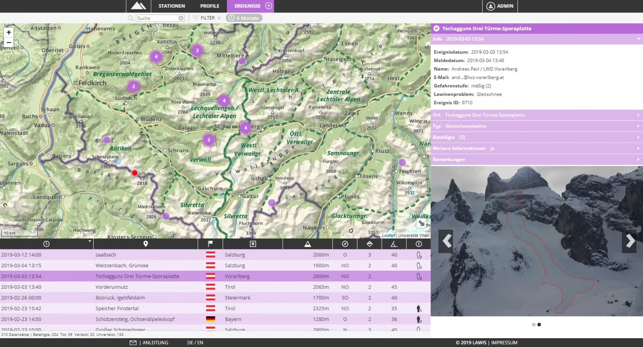Sort by aspect compass column icon
The height and width of the screenshot is (347, 643).
tap(345, 244)
